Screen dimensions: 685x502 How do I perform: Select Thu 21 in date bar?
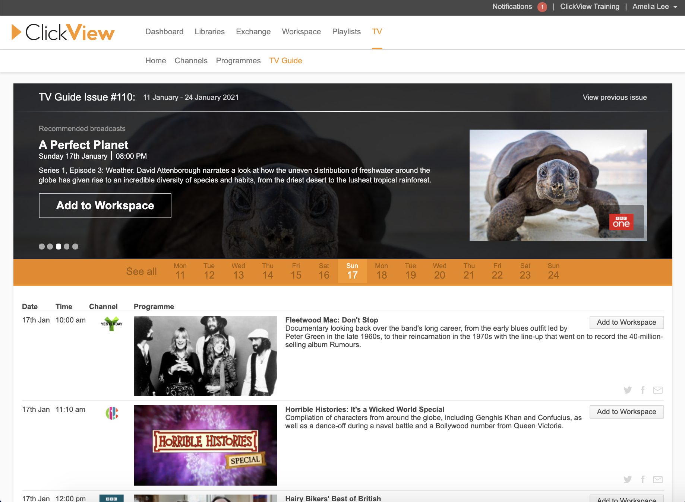pos(469,271)
